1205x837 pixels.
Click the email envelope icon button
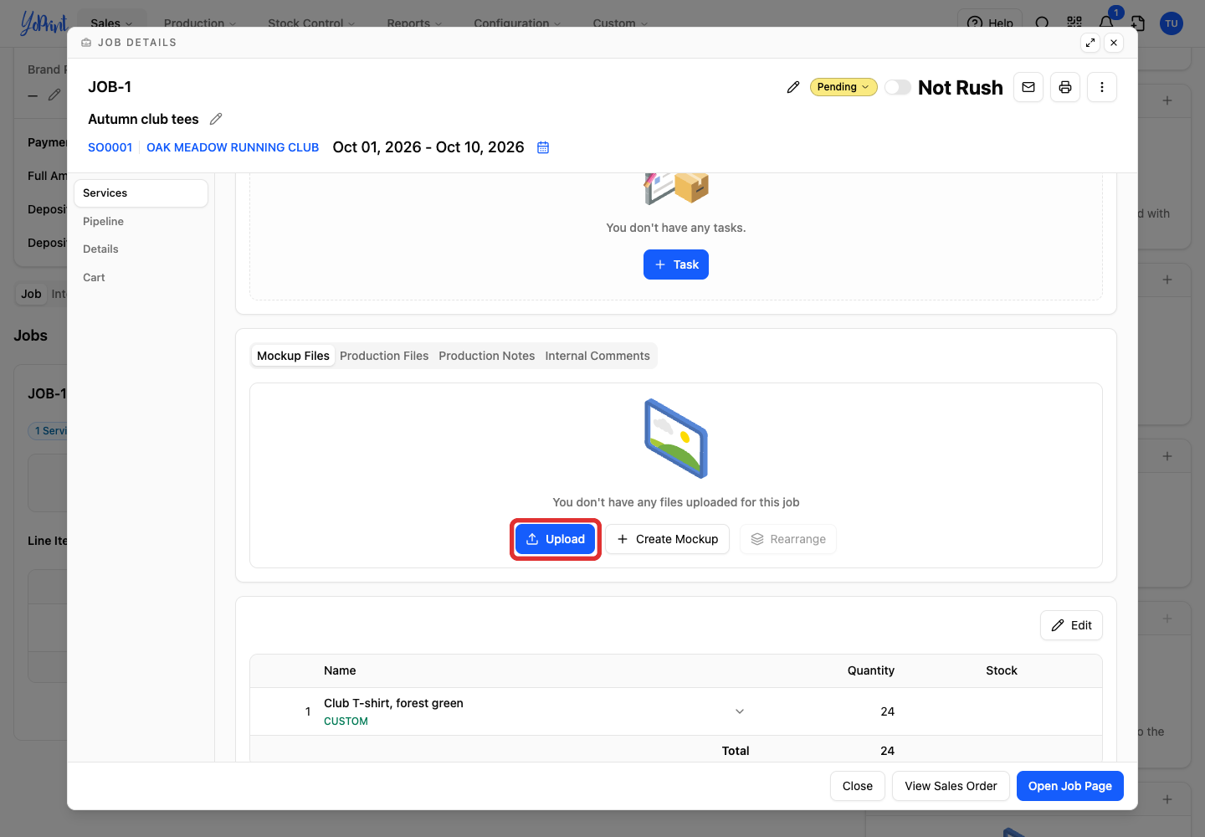pos(1028,87)
